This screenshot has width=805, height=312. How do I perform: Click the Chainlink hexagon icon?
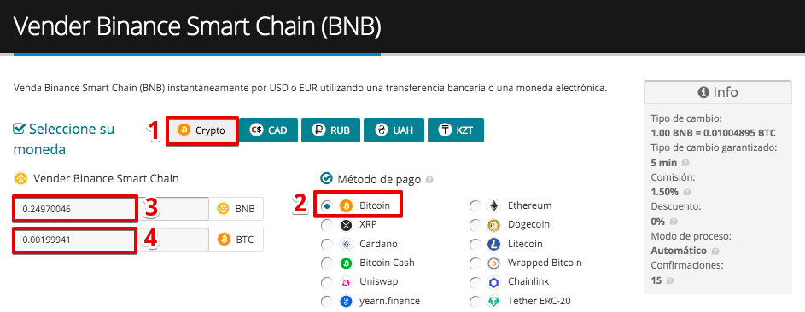tap(493, 282)
